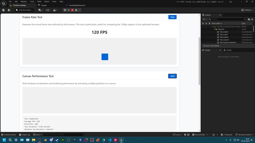The image size is (255, 143).
Task: Click the Browse content folder-search icon
Action: click(x=9, y=10)
